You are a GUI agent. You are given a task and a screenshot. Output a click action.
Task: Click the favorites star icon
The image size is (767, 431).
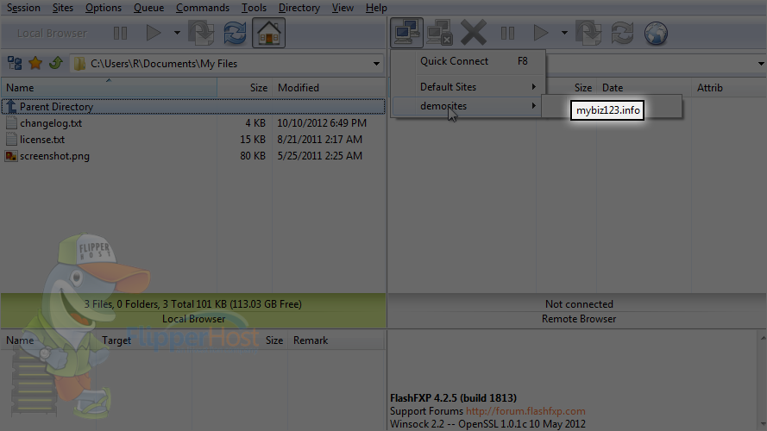35,63
